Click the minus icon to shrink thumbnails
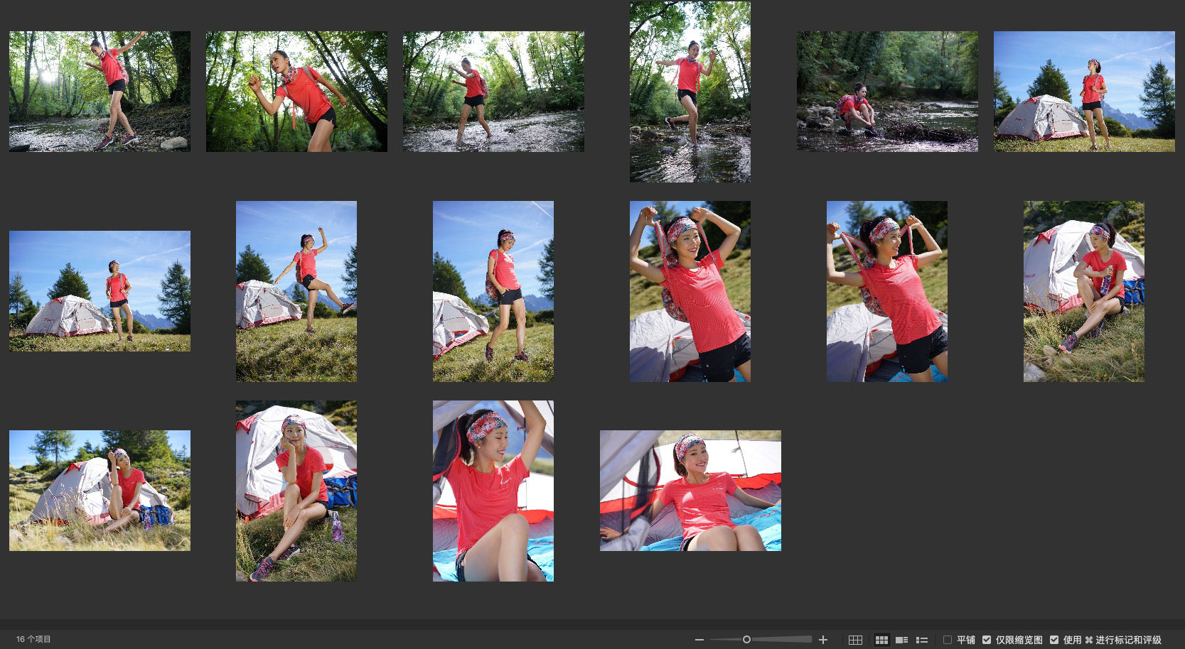 [699, 640]
